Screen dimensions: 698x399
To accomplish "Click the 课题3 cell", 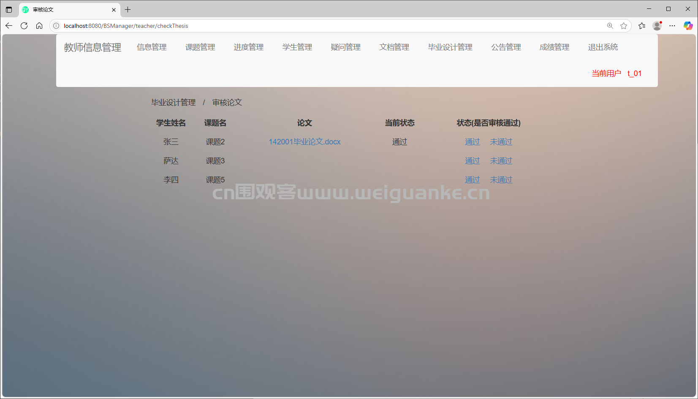I will (x=215, y=161).
